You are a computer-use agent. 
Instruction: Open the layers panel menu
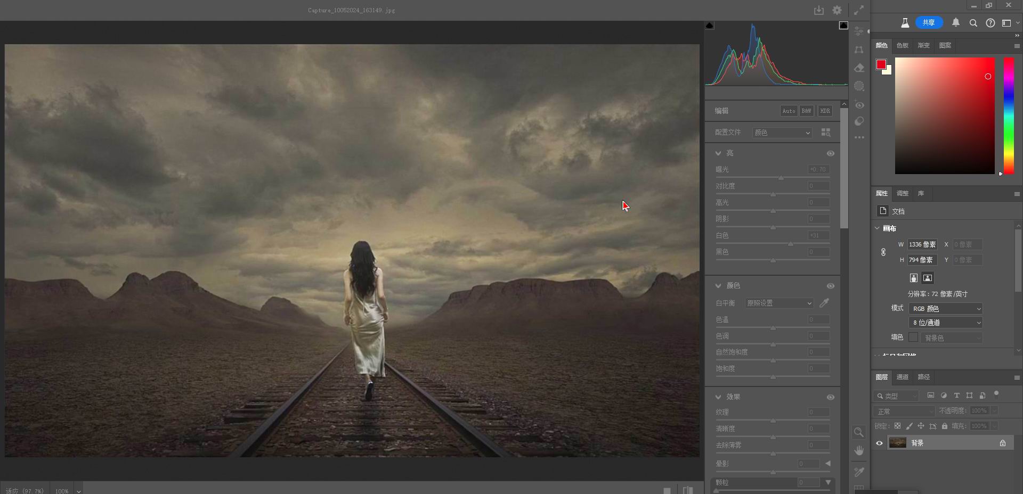coord(1017,377)
